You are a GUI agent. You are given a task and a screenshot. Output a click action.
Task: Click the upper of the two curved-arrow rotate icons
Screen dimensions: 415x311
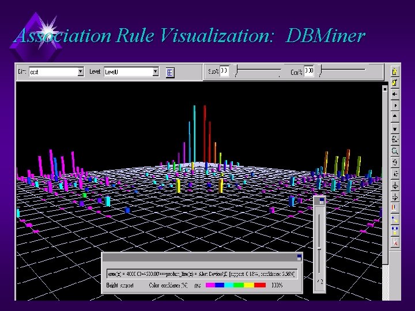(395, 162)
